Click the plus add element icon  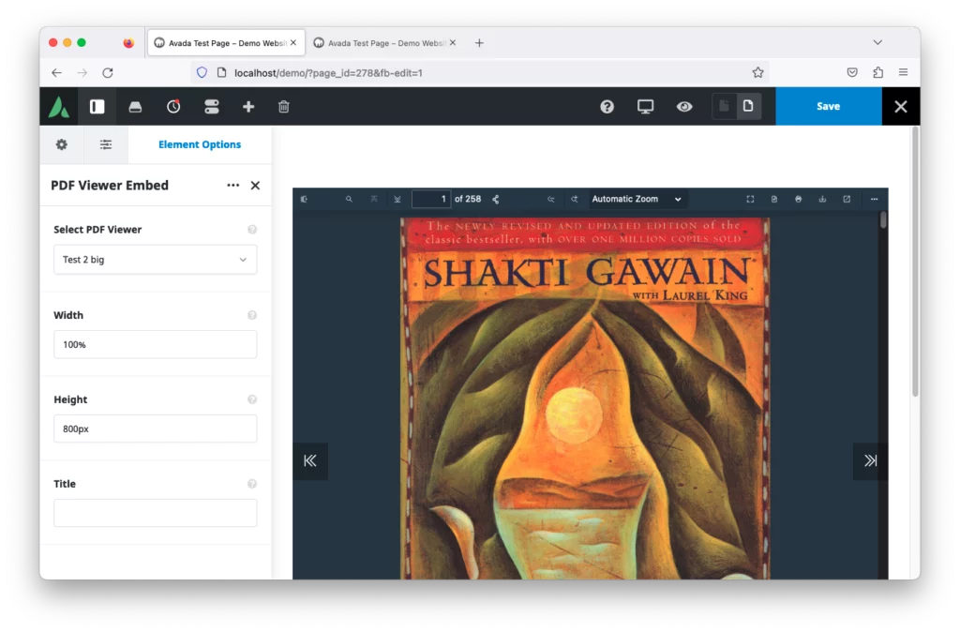(x=247, y=107)
